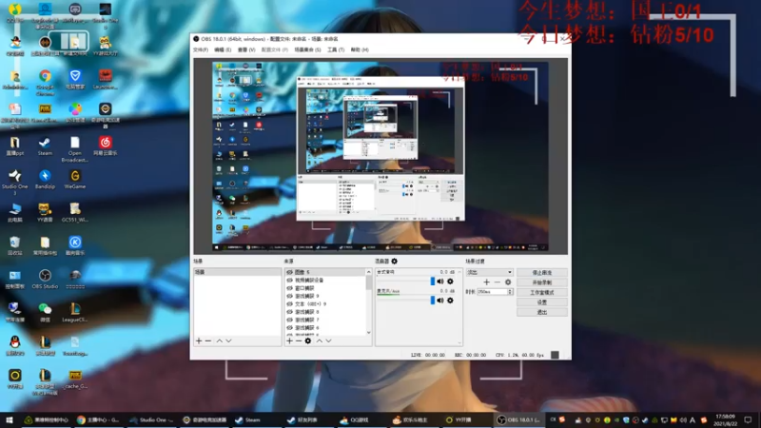
Task: Mute the 台式音响 desktop audio speaker icon
Action: (440, 282)
